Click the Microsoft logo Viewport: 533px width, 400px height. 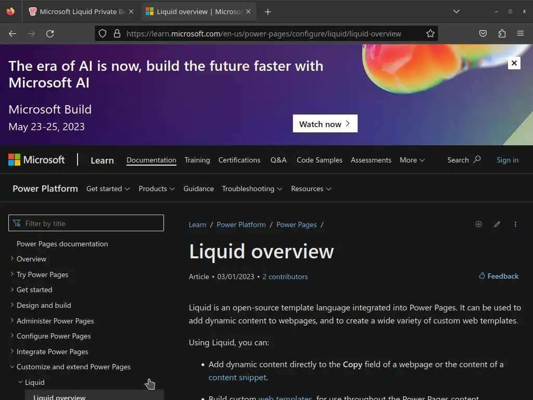click(x=36, y=159)
